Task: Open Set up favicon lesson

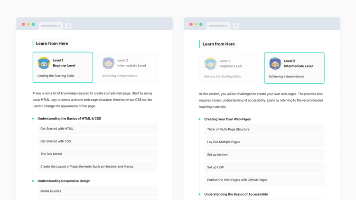Action: click(264, 155)
